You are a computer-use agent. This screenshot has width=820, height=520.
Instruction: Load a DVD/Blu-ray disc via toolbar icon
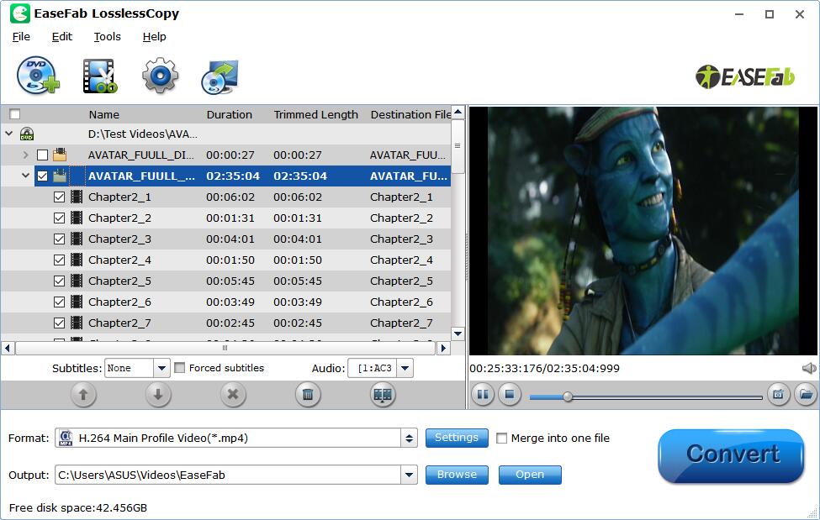coord(37,76)
